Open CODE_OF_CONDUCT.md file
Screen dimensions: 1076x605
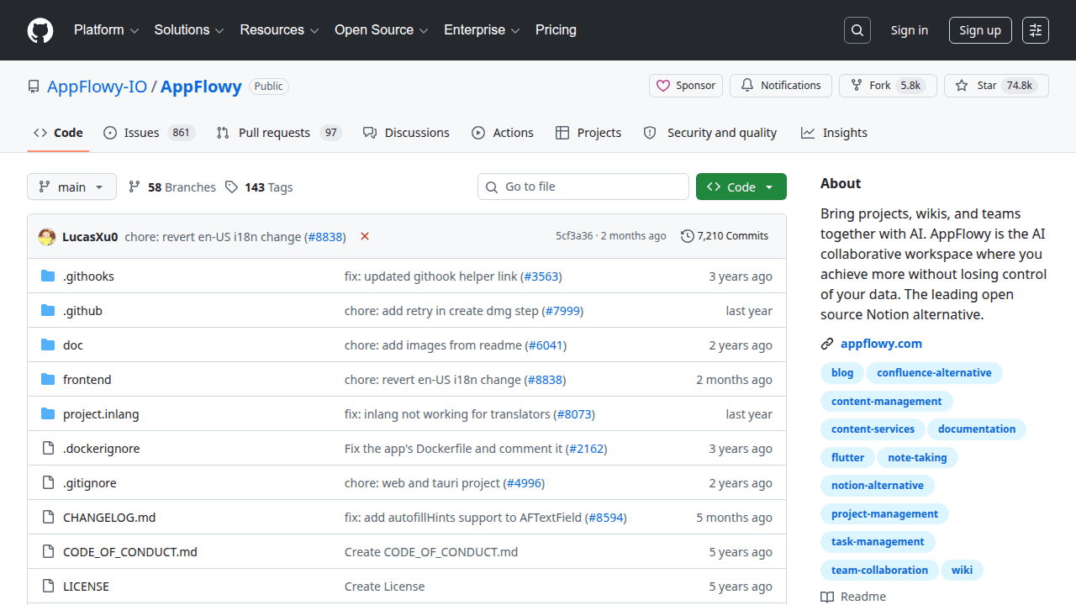coord(130,552)
